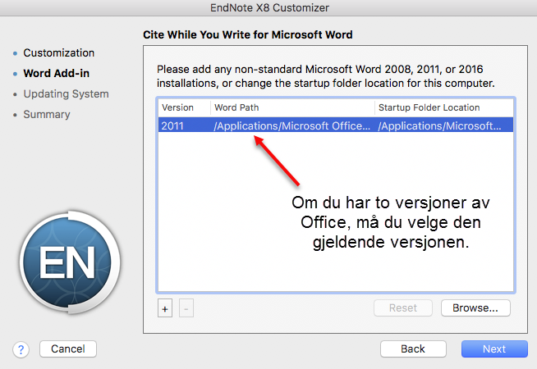Select the Customization step in sidebar
This screenshot has width=537, height=369.
point(58,52)
